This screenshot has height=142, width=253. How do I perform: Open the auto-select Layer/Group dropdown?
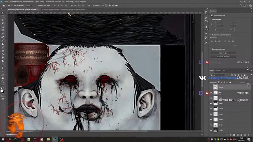pyautogui.click(x=29, y=6)
